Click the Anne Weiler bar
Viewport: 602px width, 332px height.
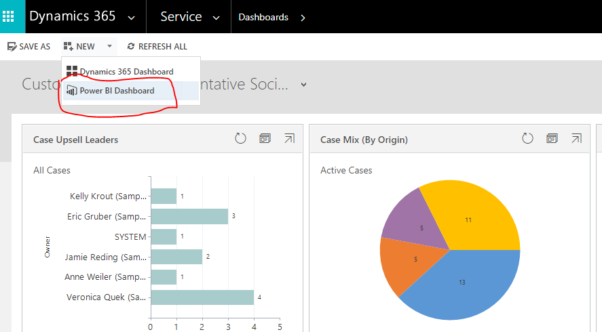point(164,277)
